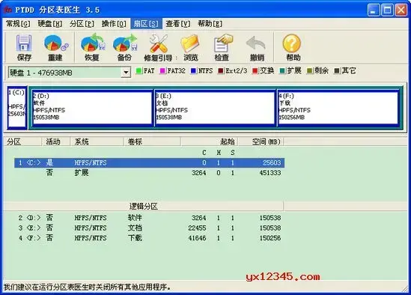Click the 硬盘 1 - 476938MB combo box
The image size is (411, 295).
(70, 73)
